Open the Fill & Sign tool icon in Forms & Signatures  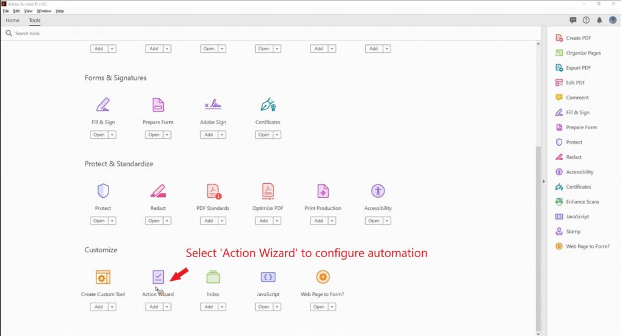(103, 105)
